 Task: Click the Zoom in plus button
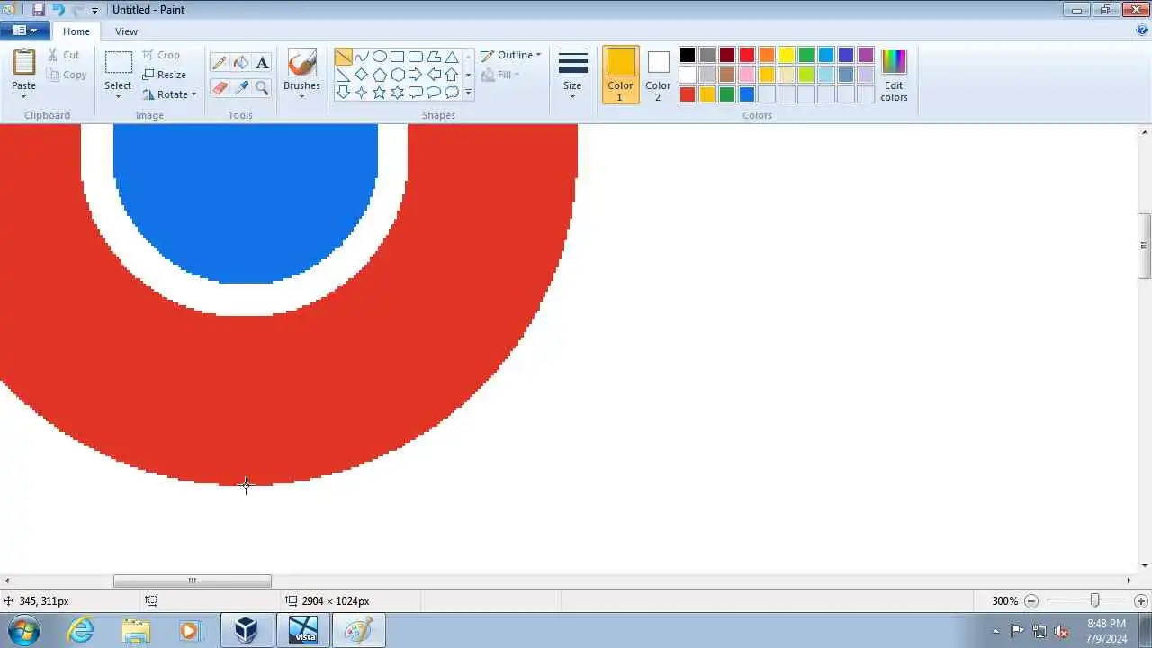coord(1141,600)
